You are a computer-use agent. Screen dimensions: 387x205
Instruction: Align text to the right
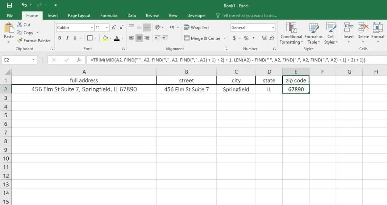147,38
